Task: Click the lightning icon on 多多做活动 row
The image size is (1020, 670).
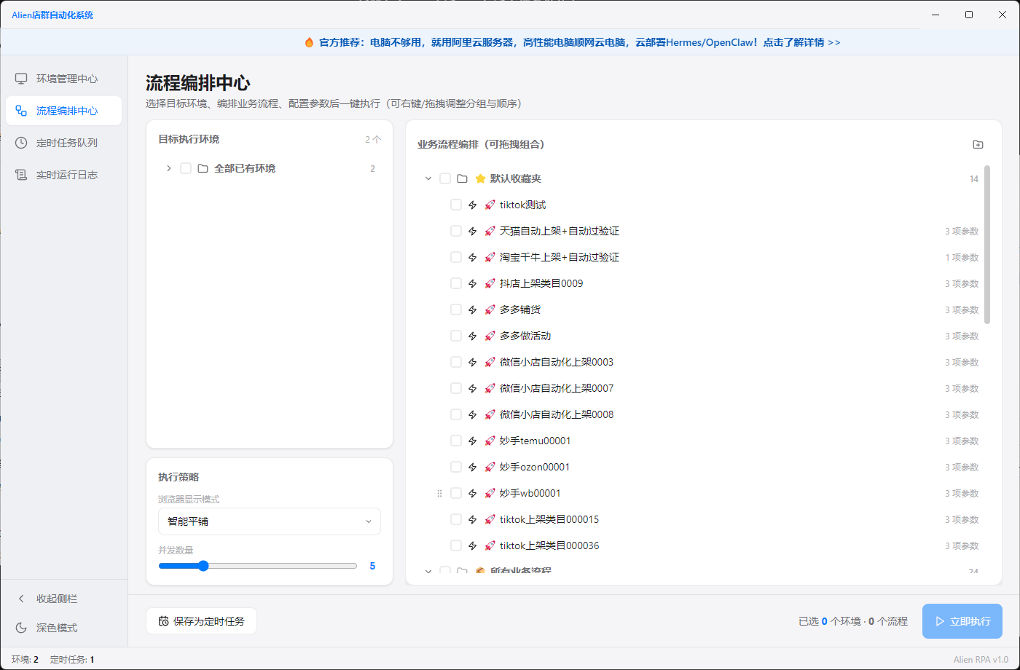Action: (472, 336)
